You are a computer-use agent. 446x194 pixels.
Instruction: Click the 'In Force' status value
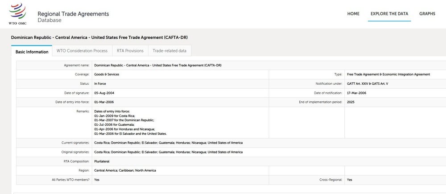coord(100,84)
